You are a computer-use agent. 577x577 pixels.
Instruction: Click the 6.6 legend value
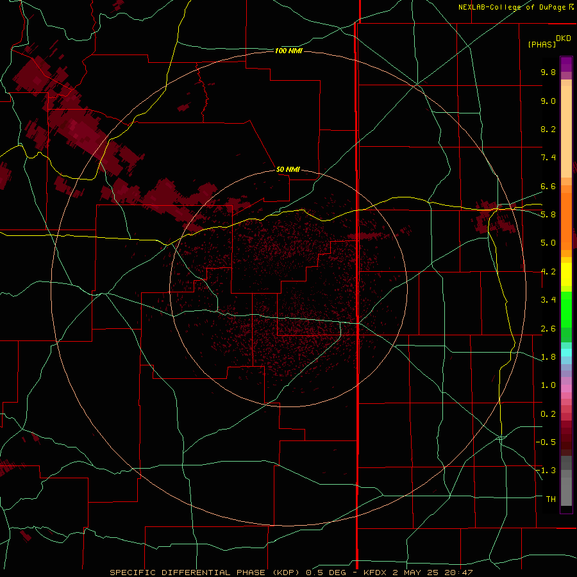pyautogui.click(x=548, y=186)
